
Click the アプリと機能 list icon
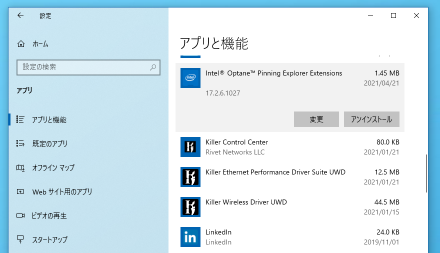tap(20, 119)
